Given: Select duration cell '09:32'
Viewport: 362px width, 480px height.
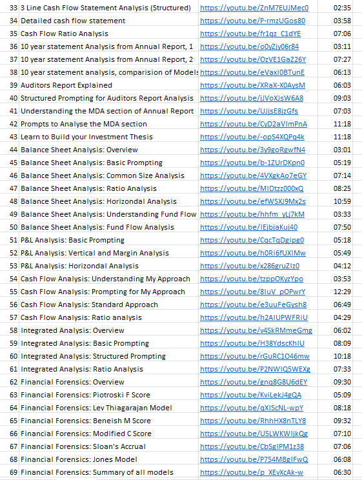Looking at the screenshot, I should (335, 421).
